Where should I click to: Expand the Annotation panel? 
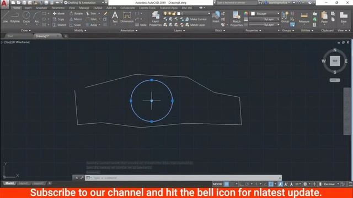[x=129, y=30]
